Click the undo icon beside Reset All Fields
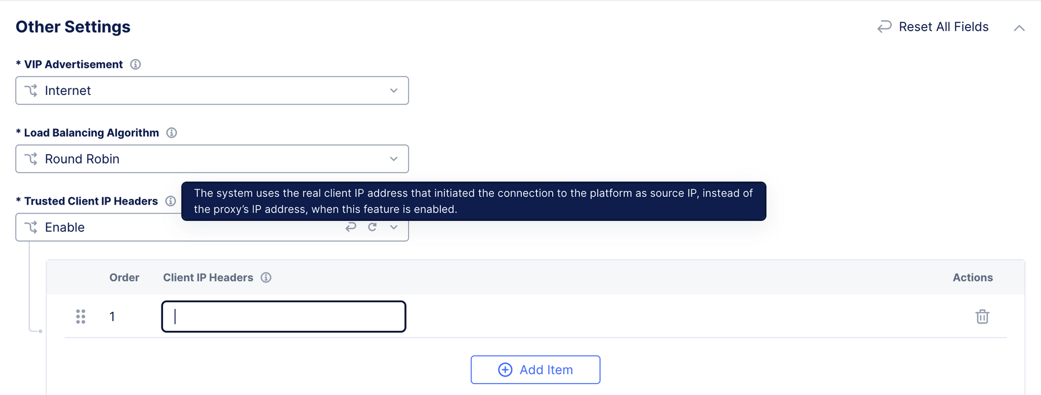1041x395 pixels. point(883,26)
